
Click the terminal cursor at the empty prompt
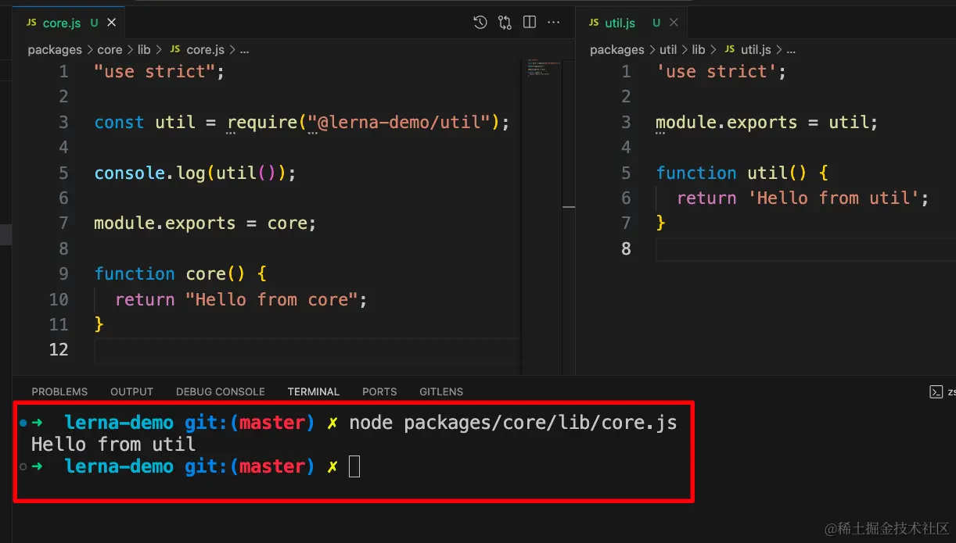pyautogui.click(x=354, y=466)
